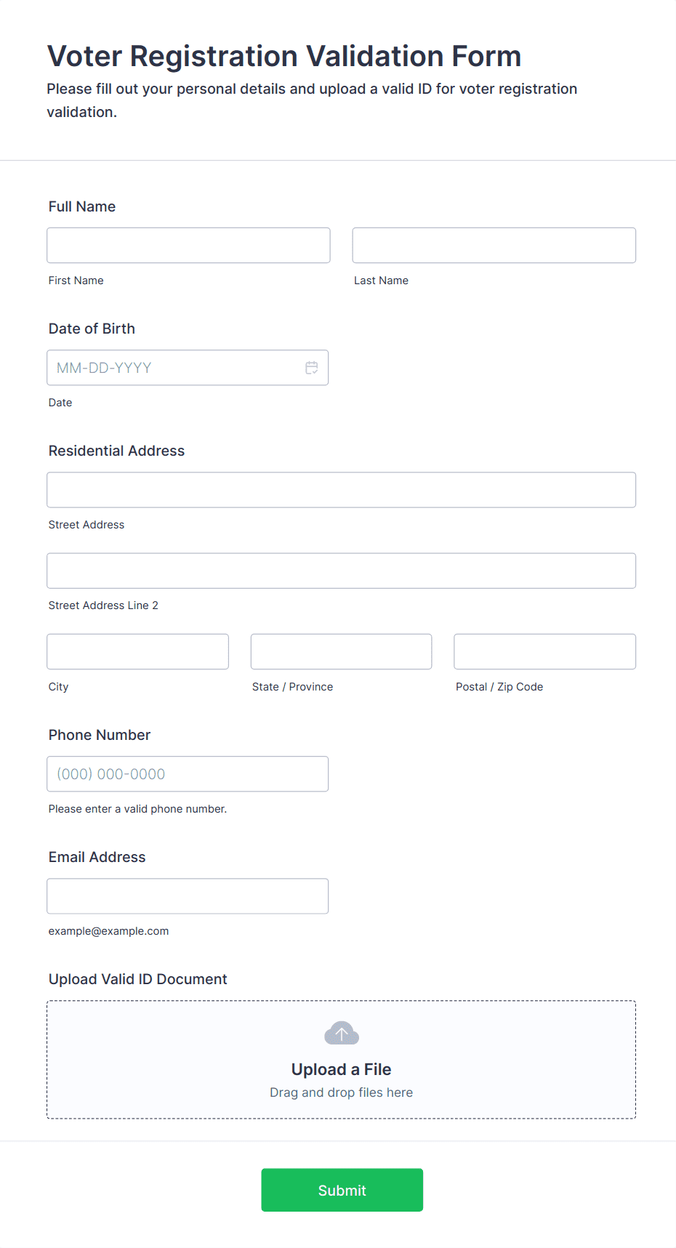Focus the Postal / Zip Code field
Screen dimensions: 676x1248
(544, 652)
